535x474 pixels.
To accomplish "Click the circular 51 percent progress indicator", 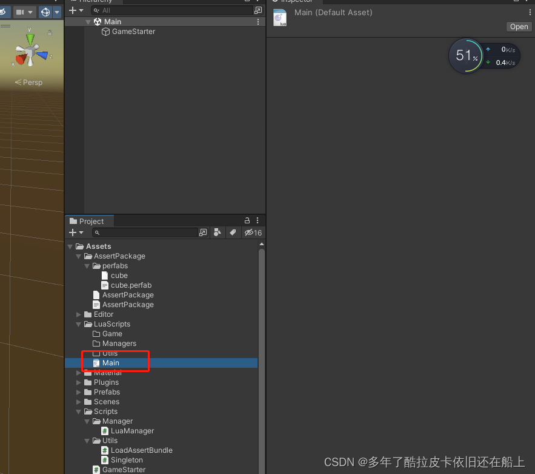I will (x=465, y=55).
